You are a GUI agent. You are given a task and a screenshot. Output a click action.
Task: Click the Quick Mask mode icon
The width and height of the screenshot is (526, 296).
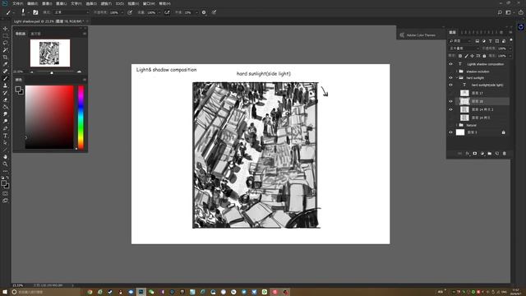6,194
